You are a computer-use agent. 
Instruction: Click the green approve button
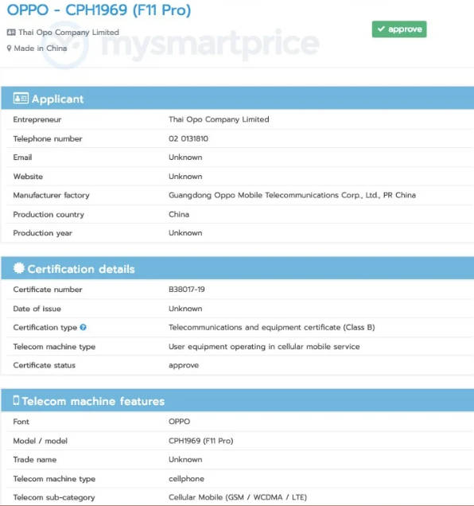tap(399, 29)
